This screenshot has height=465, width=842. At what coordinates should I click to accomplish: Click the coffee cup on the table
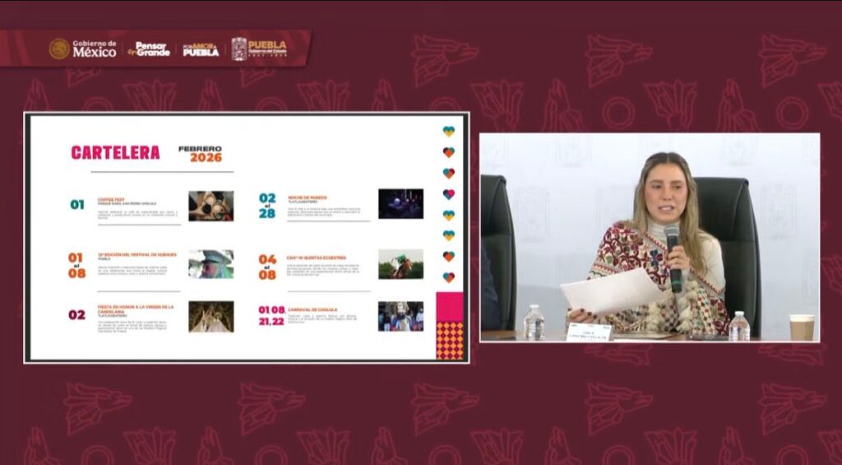pos(801,327)
